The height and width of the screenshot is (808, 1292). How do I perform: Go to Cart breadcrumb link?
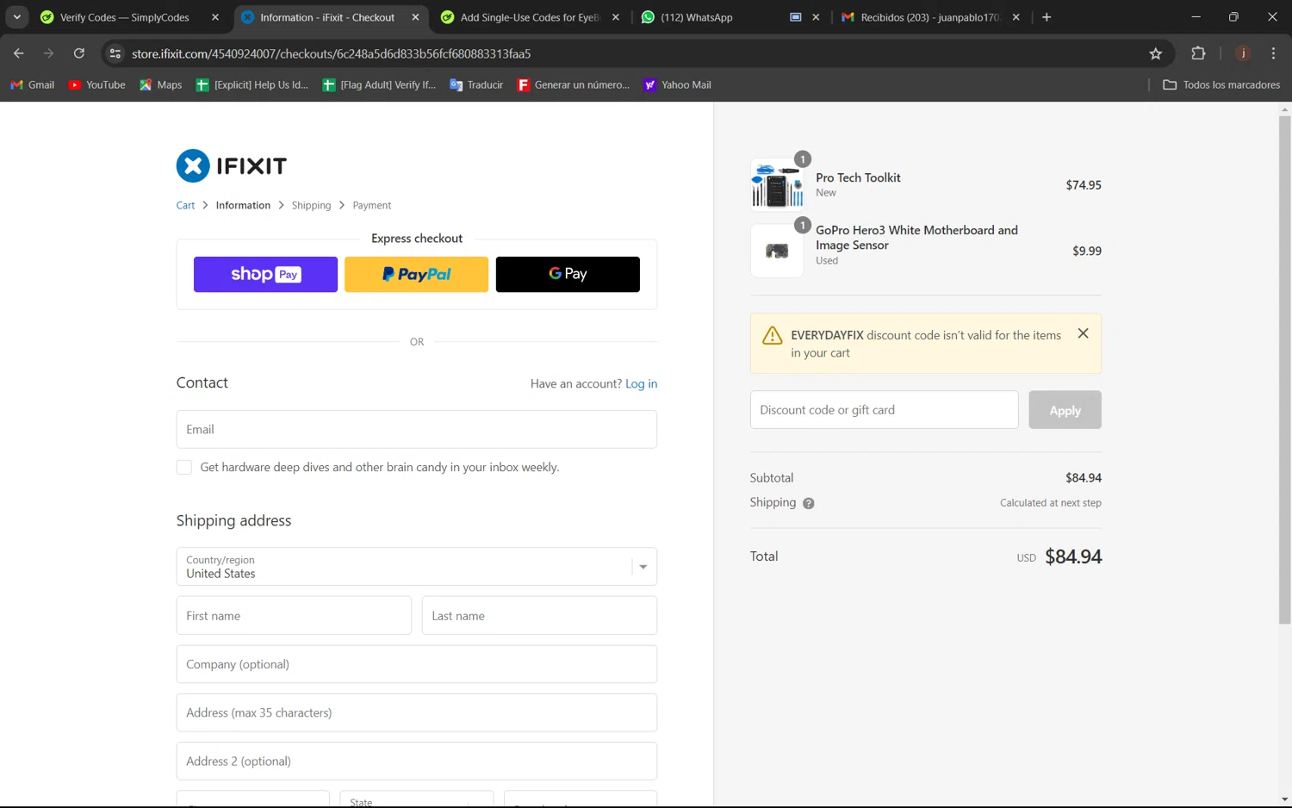click(x=185, y=205)
